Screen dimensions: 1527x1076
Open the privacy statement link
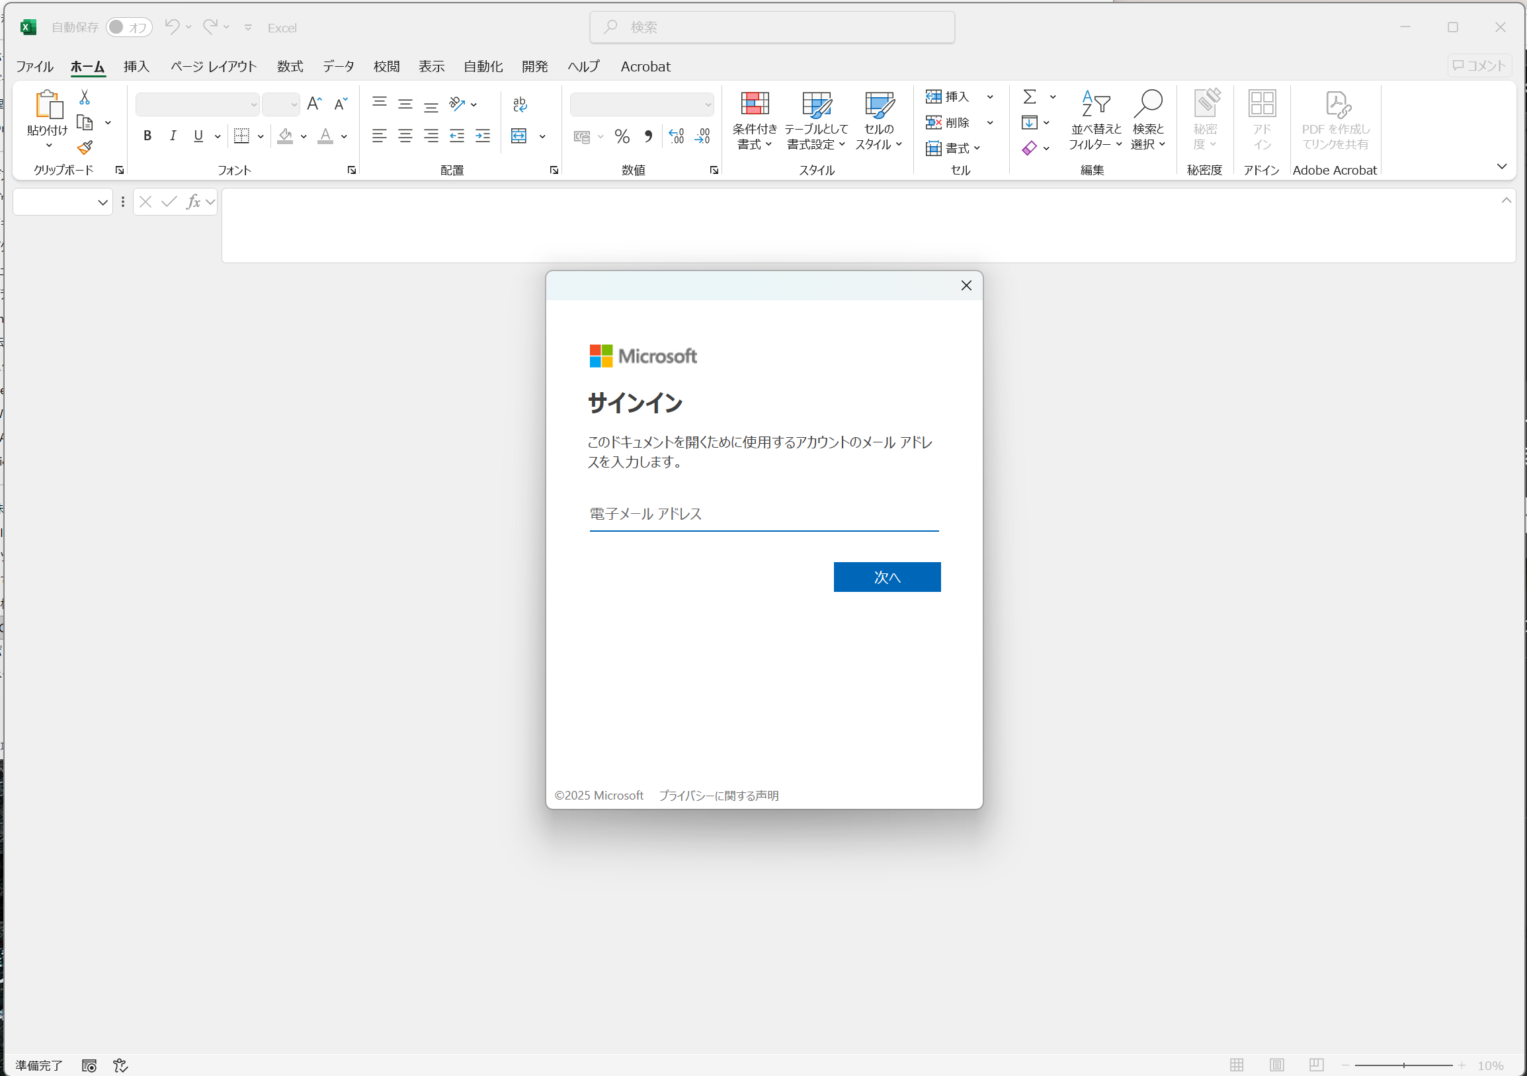[718, 796]
